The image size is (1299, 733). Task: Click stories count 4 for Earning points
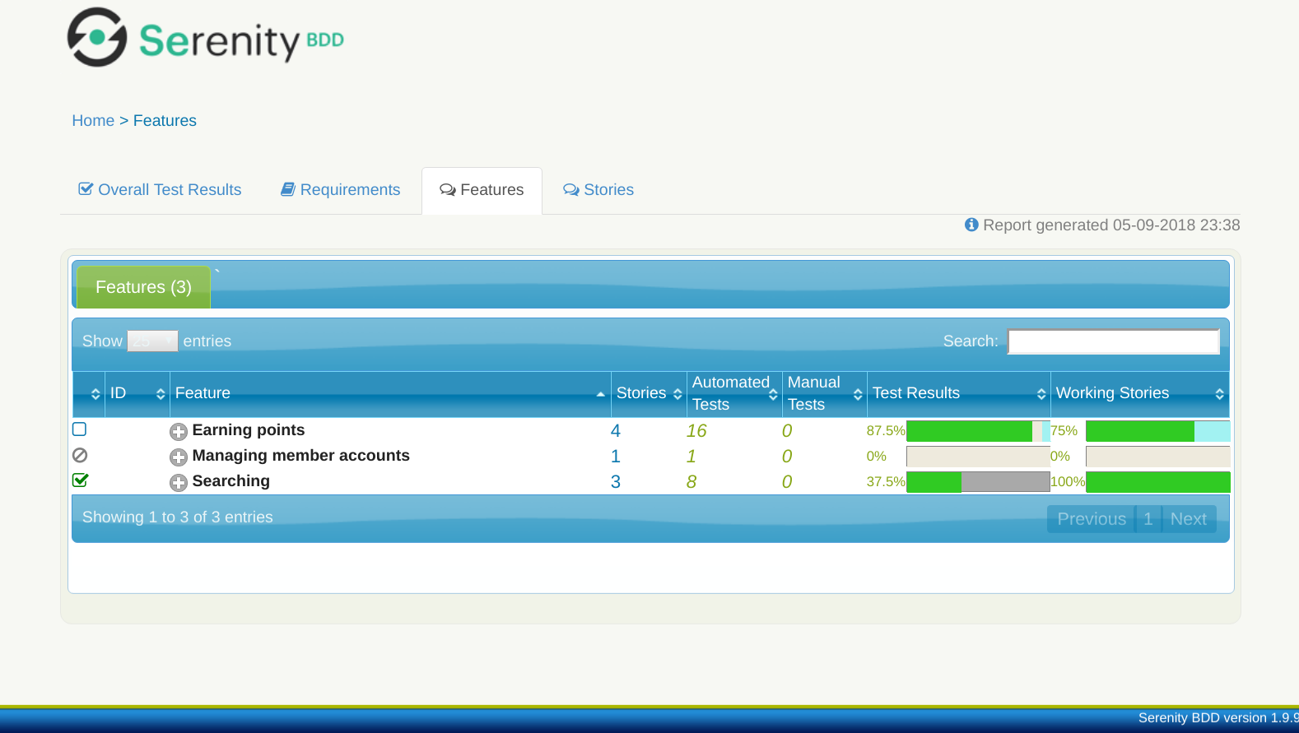[x=616, y=431]
